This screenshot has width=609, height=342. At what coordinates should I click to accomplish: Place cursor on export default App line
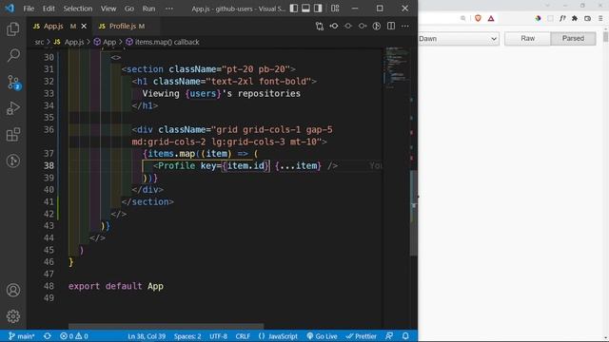coord(116,286)
